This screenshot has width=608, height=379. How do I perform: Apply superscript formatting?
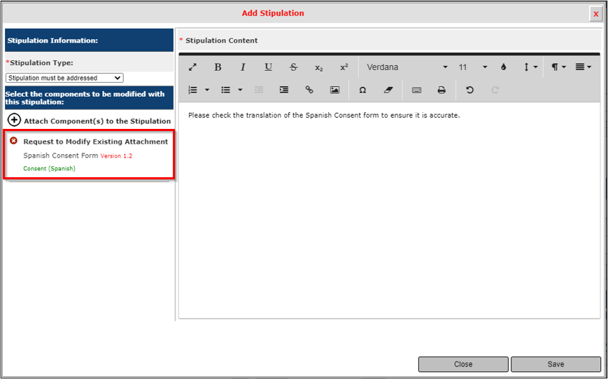coord(344,67)
